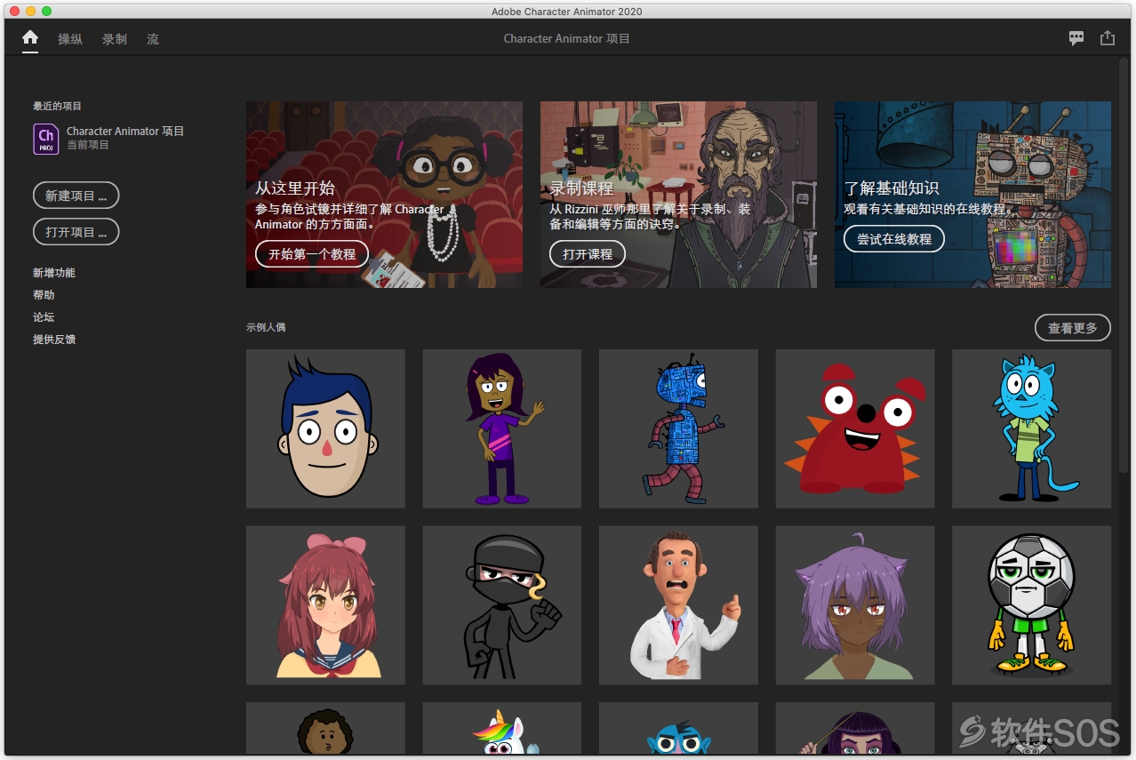This screenshot has width=1136, height=760.
Task: Select the doctor in white coat puppet
Action: [x=678, y=605]
